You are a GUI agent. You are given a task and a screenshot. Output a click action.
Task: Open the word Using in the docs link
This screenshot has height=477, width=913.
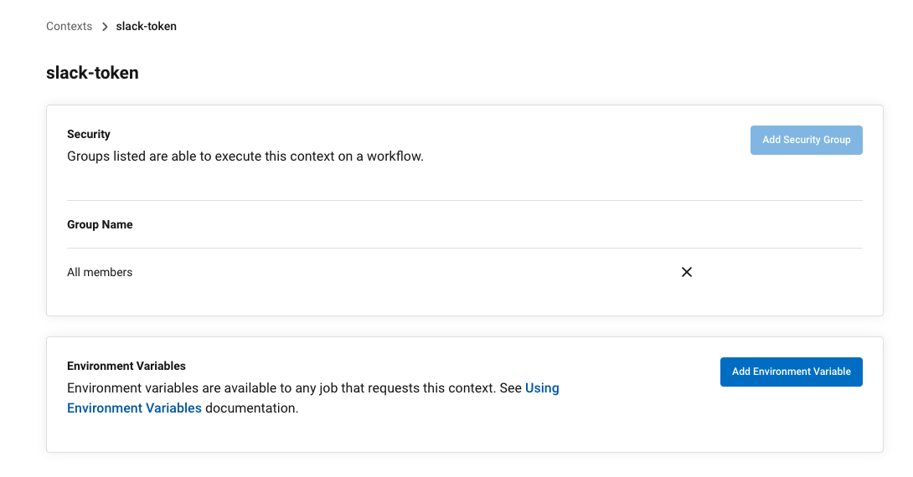click(542, 388)
